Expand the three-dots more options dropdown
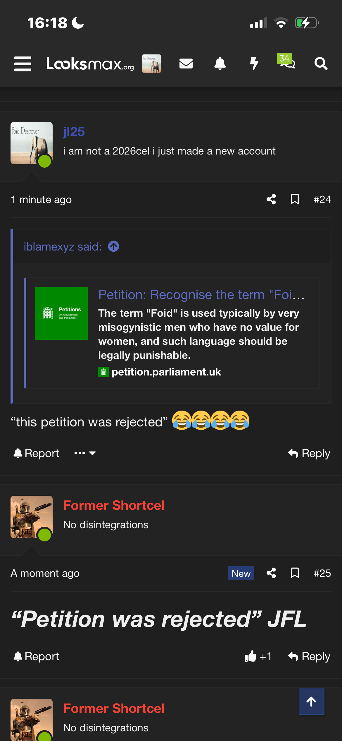342x741 pixels. (x=85, y=453)
